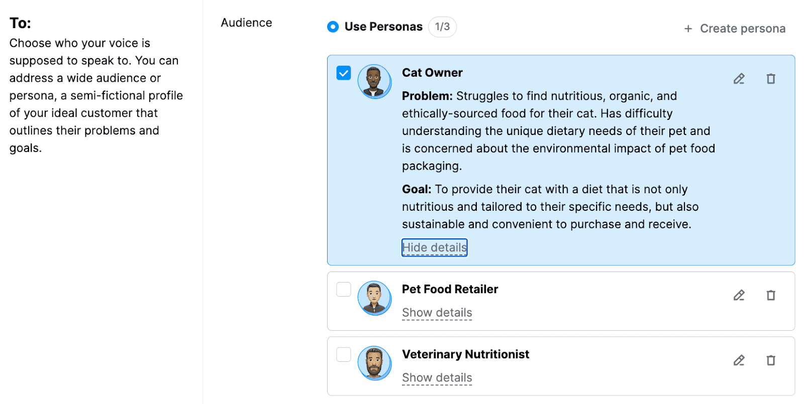
Task: Collapse Cat Owner details via Hide details
Action: [434, 247]
